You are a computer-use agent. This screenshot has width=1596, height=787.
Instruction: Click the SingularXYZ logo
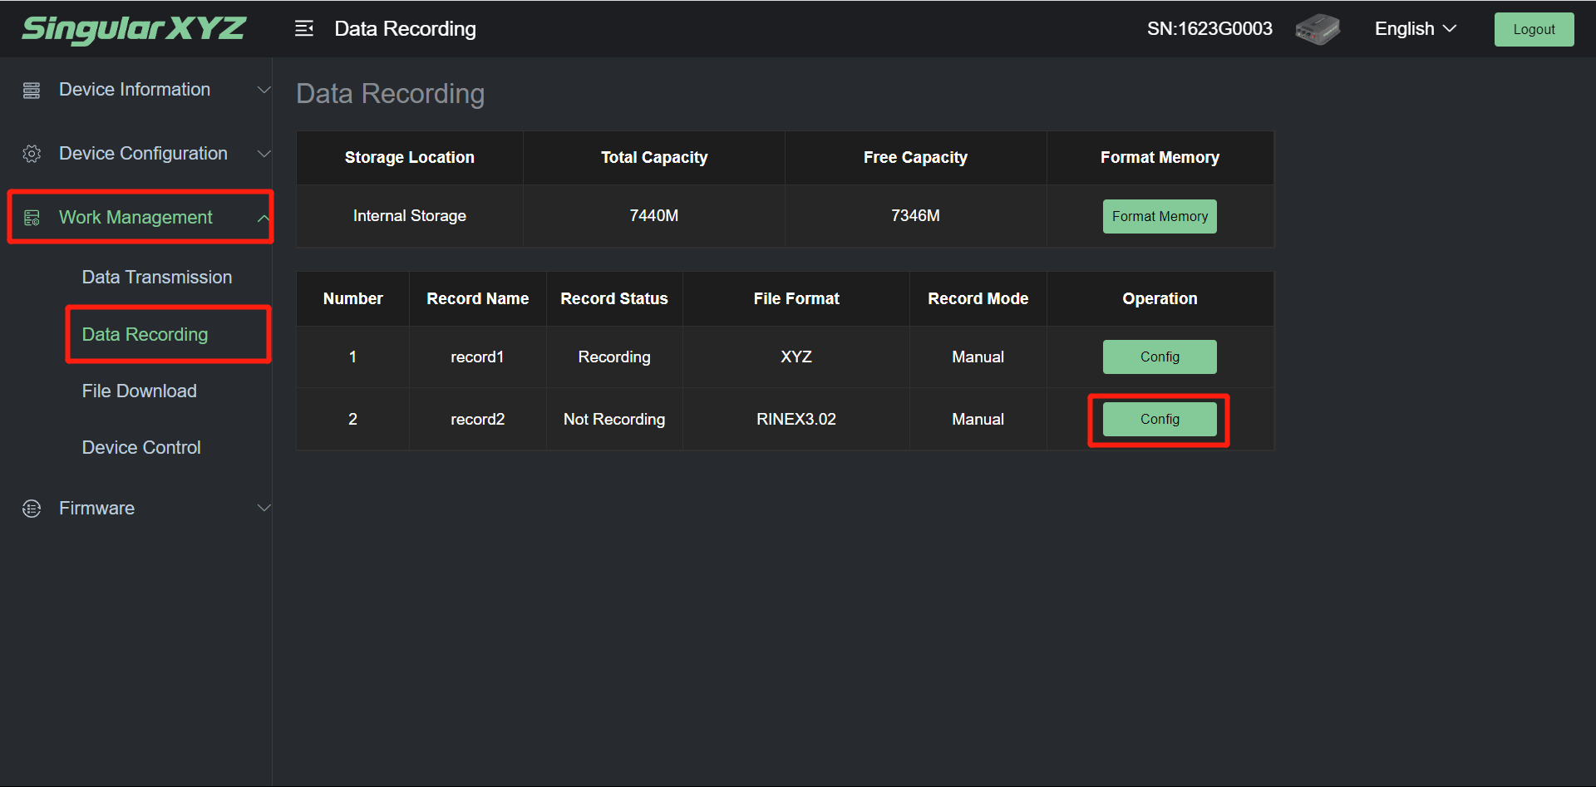click(x=133, y=29)
